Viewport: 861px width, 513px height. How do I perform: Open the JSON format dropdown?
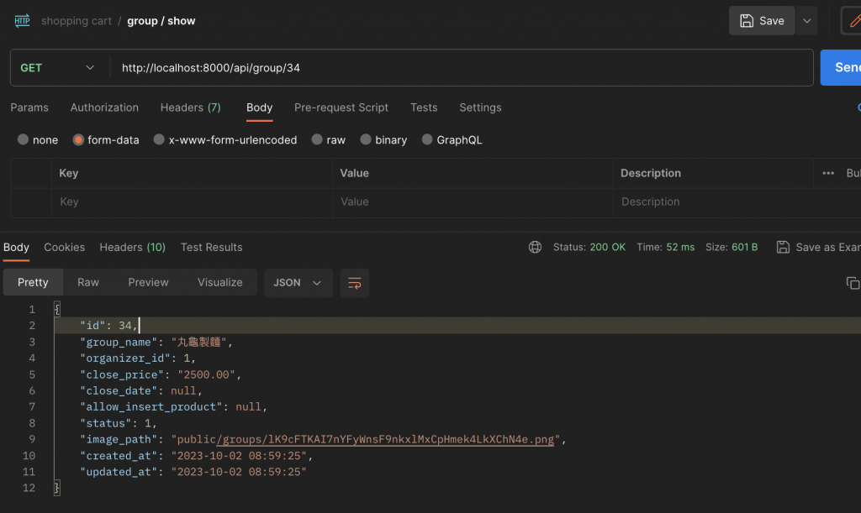tap(298, 283)
